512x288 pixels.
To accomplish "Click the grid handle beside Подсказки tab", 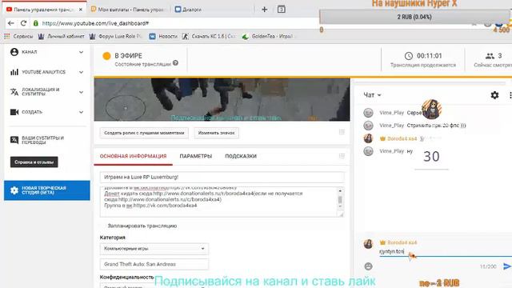I will pos(342,156).
